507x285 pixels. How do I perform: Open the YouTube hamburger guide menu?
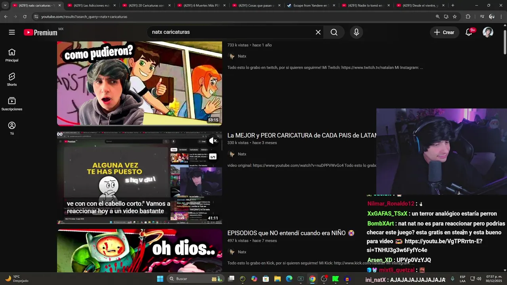(12, 32)
